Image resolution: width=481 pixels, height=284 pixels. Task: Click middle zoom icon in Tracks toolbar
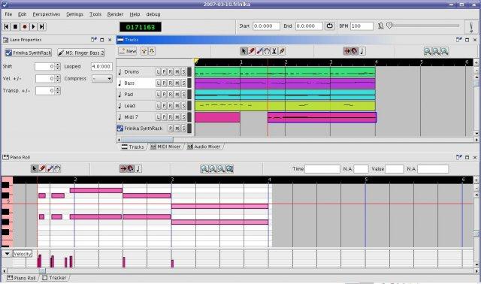[x=436, y=51]
